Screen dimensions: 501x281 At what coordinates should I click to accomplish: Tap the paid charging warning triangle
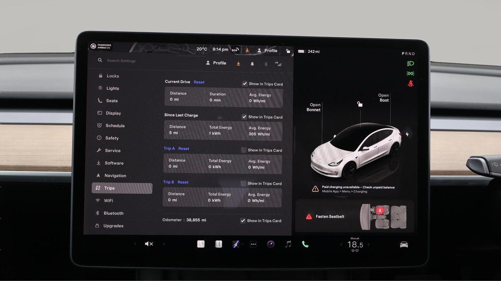click(315, 189)
